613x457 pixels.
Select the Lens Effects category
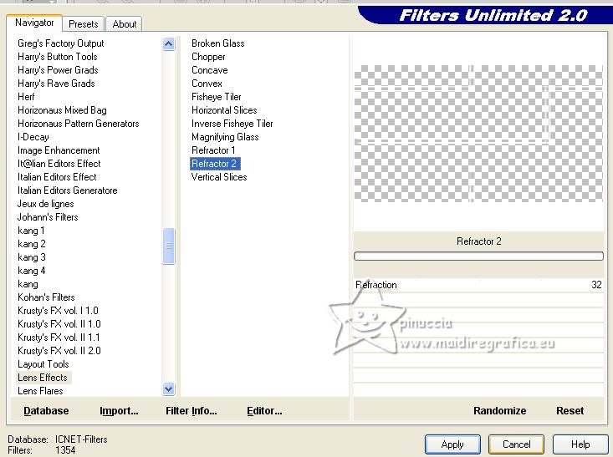pos(43,378)
